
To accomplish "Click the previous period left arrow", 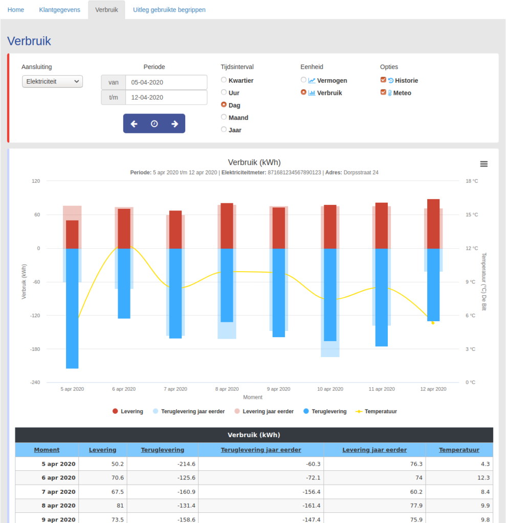I will pos(134,124).
